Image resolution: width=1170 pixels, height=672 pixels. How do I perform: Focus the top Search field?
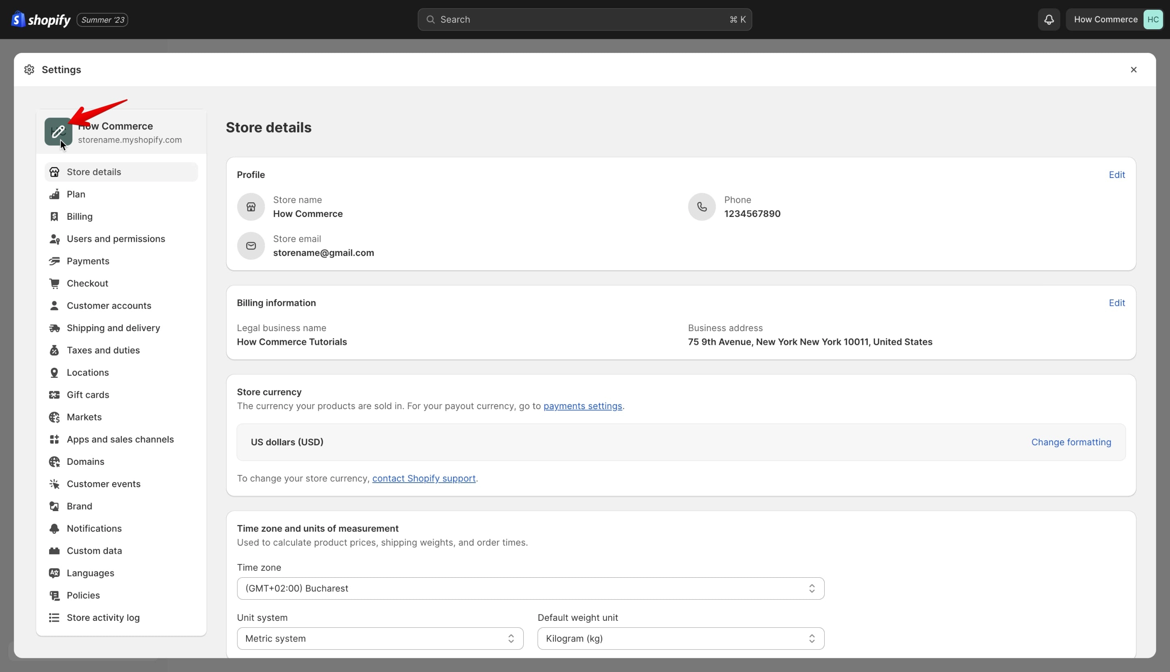tap(585, 20)
